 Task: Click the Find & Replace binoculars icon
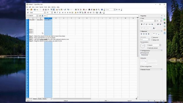pos(89,9)
